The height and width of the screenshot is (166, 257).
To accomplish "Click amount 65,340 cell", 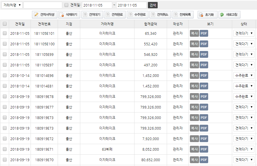I will (150, 33).
